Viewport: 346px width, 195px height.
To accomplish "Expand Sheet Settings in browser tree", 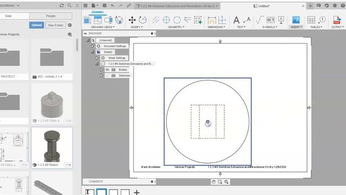I will pos(97,58).
